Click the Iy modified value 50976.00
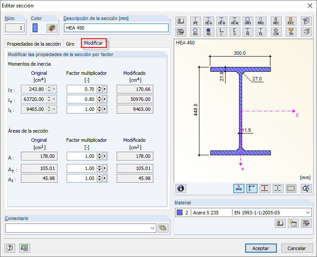317x257 pixels. pyautogui.click(x=135, y=99)
